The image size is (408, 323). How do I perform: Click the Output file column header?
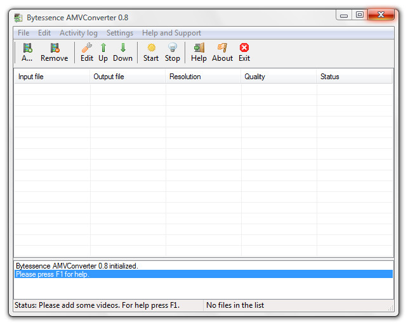(128, 77)
